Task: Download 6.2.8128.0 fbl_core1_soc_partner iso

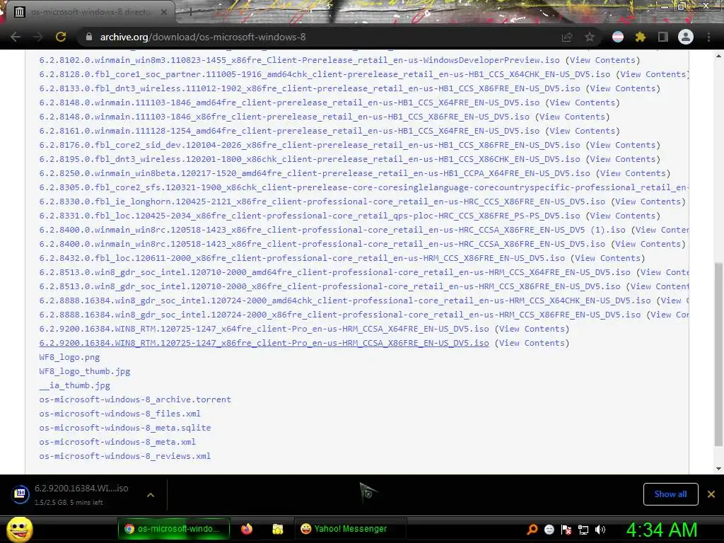Action: tap(325, 74)
